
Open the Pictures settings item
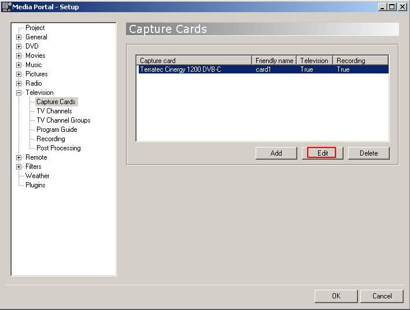click(36, 74)
